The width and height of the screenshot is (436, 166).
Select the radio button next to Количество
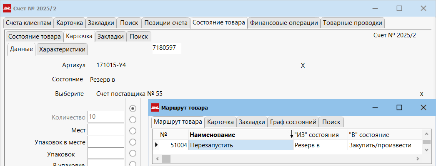[133, 108]
